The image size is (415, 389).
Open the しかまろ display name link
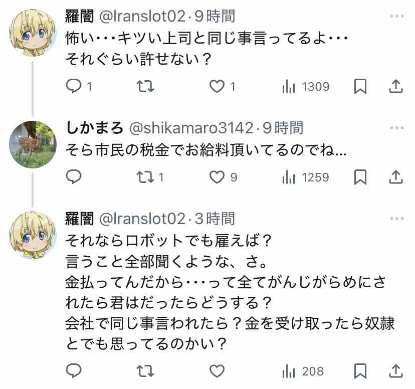[95, 128]
